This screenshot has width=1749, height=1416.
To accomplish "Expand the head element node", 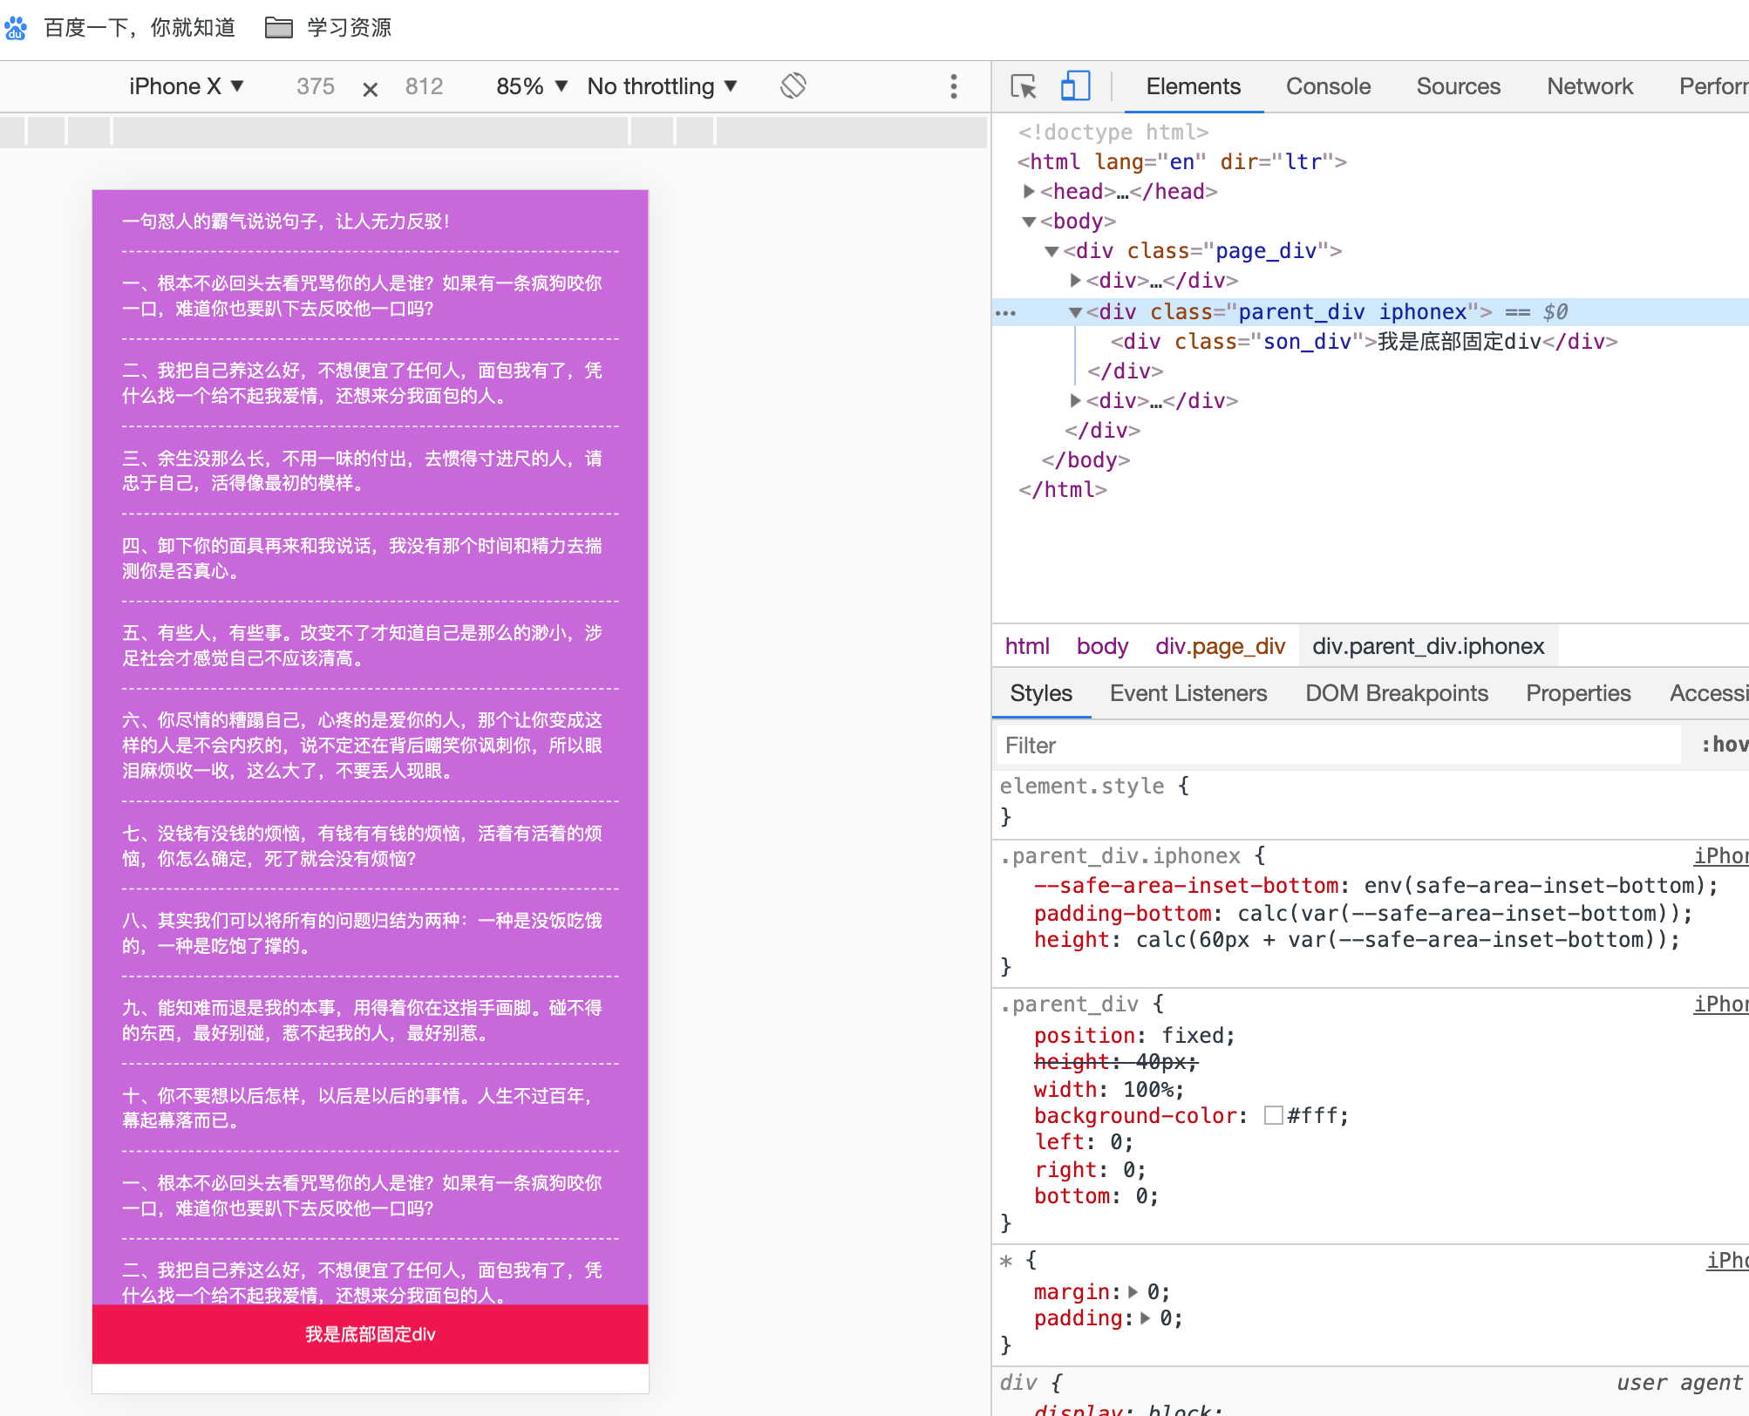I will pyautogui.click(x=1029, y=191).
